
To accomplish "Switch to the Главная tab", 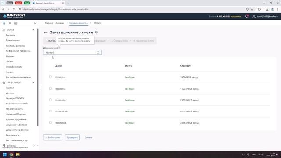I will pos(49,23).
